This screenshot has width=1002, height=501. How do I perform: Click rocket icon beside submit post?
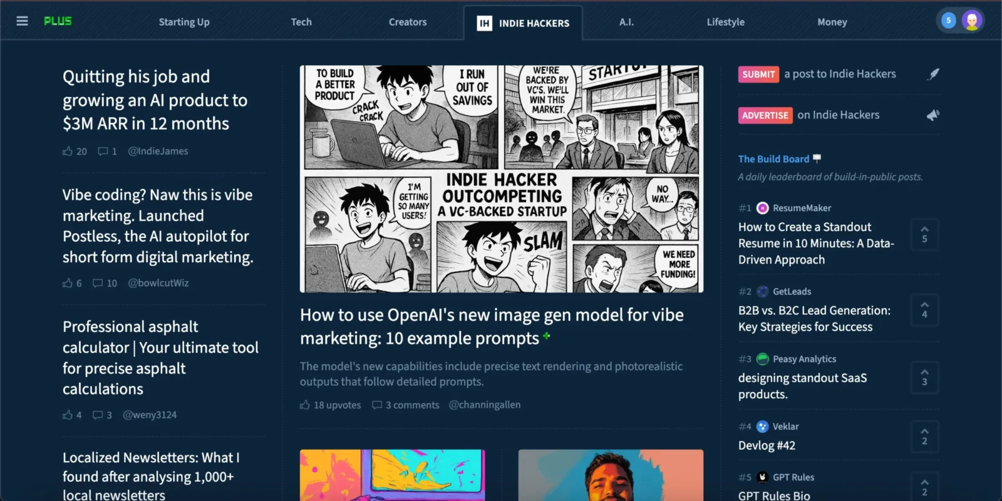click(933, 74)
